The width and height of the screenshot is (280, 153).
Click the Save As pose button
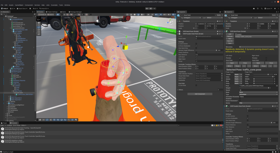(230, 41)
